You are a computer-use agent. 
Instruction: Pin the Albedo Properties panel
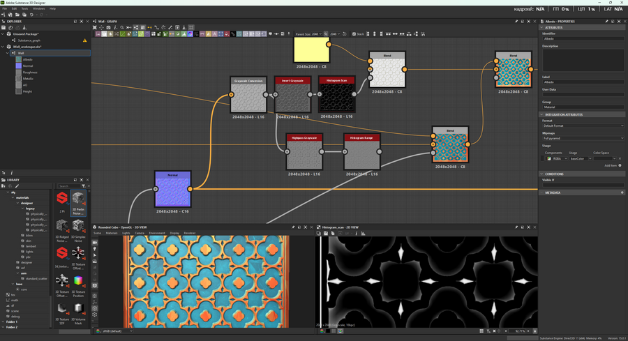608,22
